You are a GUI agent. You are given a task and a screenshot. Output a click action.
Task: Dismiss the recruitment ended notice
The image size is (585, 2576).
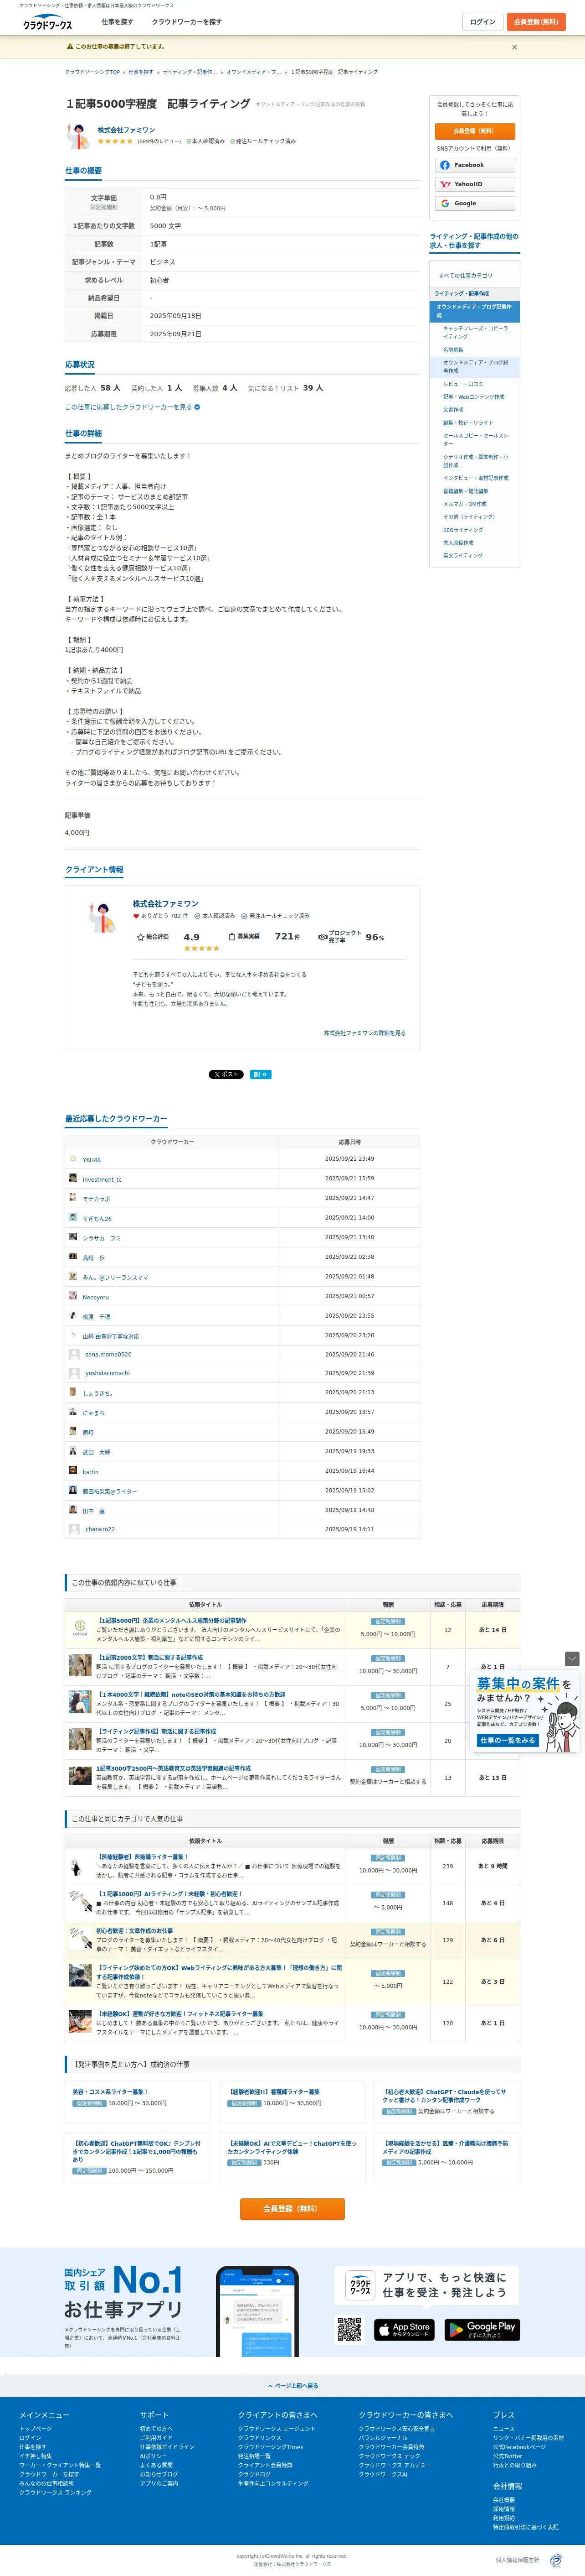point(514,47)
